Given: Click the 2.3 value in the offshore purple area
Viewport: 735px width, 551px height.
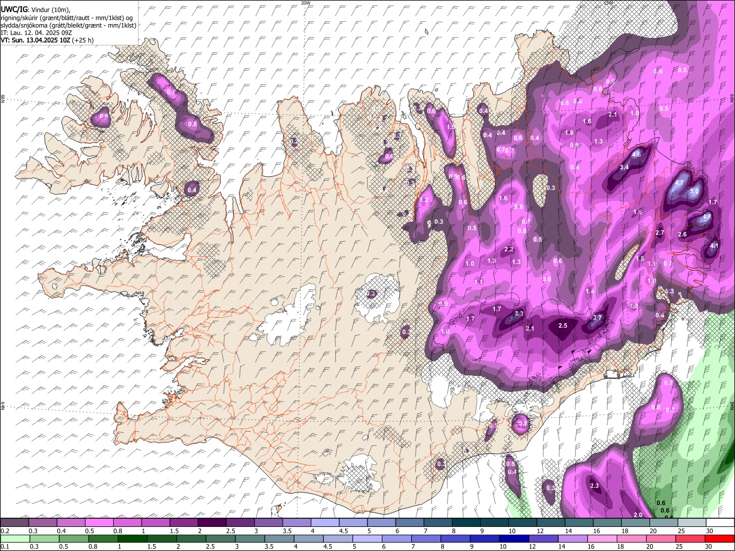Looking at the screenshot, I should 594,486.
